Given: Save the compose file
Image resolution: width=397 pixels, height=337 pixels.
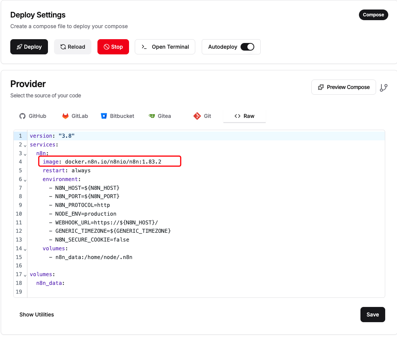Looking at the screenshot, I should [372, 315].
